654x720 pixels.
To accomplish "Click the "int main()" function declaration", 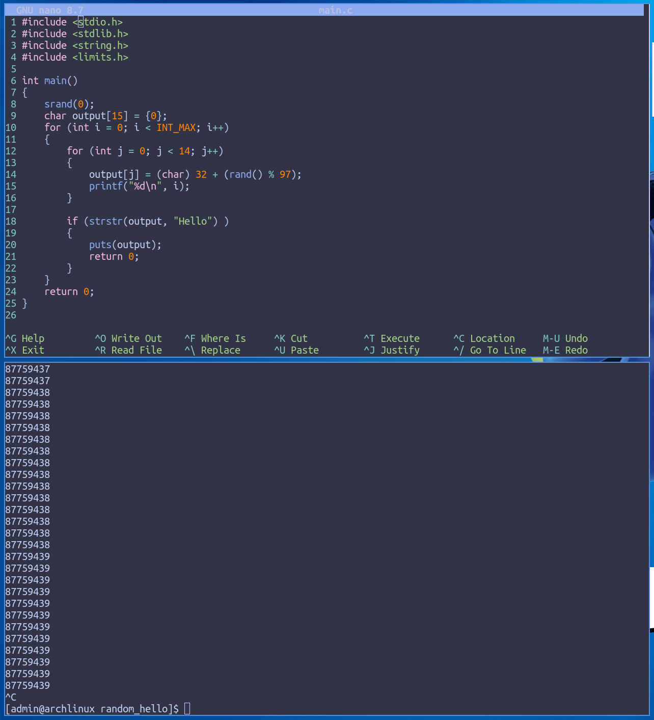I will point(50,81).
